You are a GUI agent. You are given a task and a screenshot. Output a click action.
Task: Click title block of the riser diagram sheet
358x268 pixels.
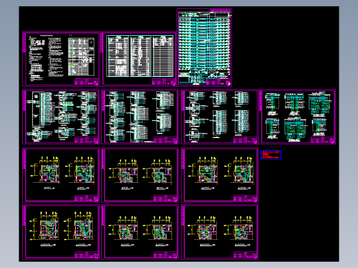point(218,82)
